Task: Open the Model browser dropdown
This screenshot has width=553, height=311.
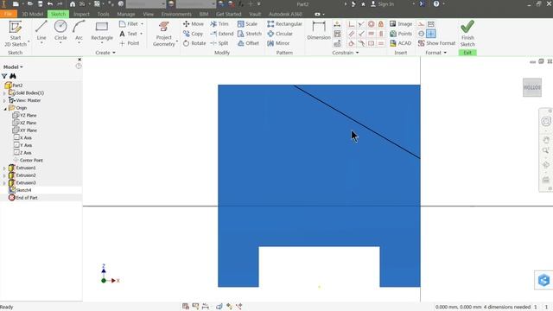Action: (13, 67)
